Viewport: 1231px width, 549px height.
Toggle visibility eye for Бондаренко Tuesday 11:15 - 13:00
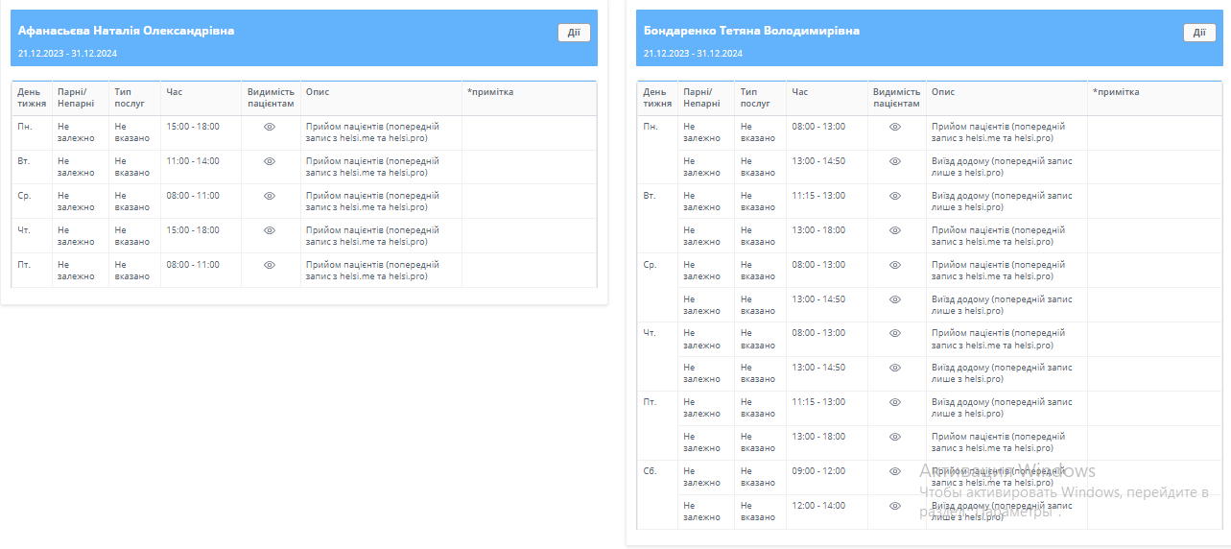pos(895,196)
